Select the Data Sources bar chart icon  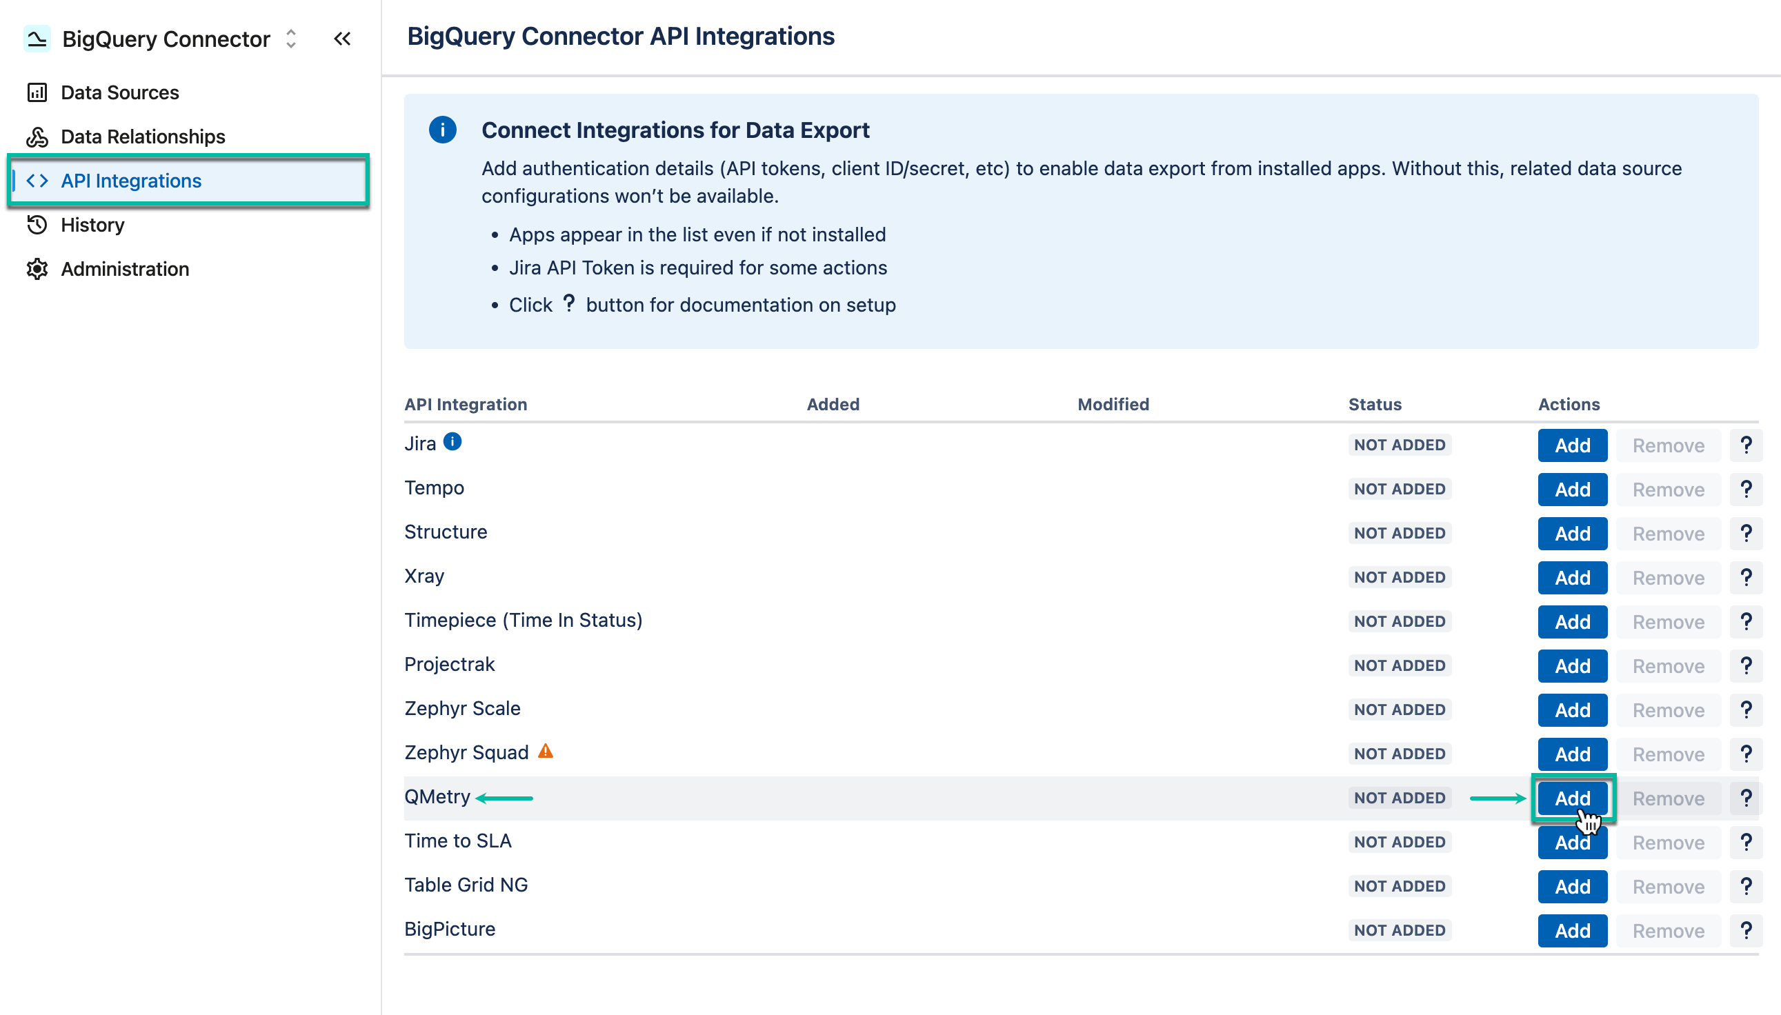(38, 92)
